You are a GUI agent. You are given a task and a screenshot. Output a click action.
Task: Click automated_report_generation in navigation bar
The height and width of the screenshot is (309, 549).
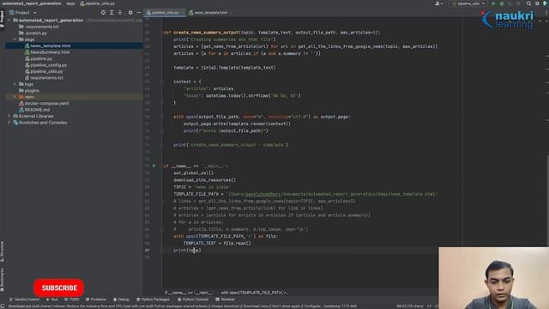(x=32, y=3)
